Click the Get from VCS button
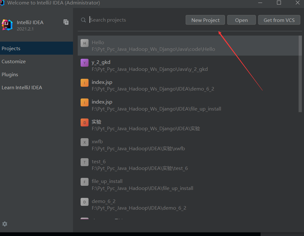The width and height of the screenshot is (304, 236). (279, 20)
